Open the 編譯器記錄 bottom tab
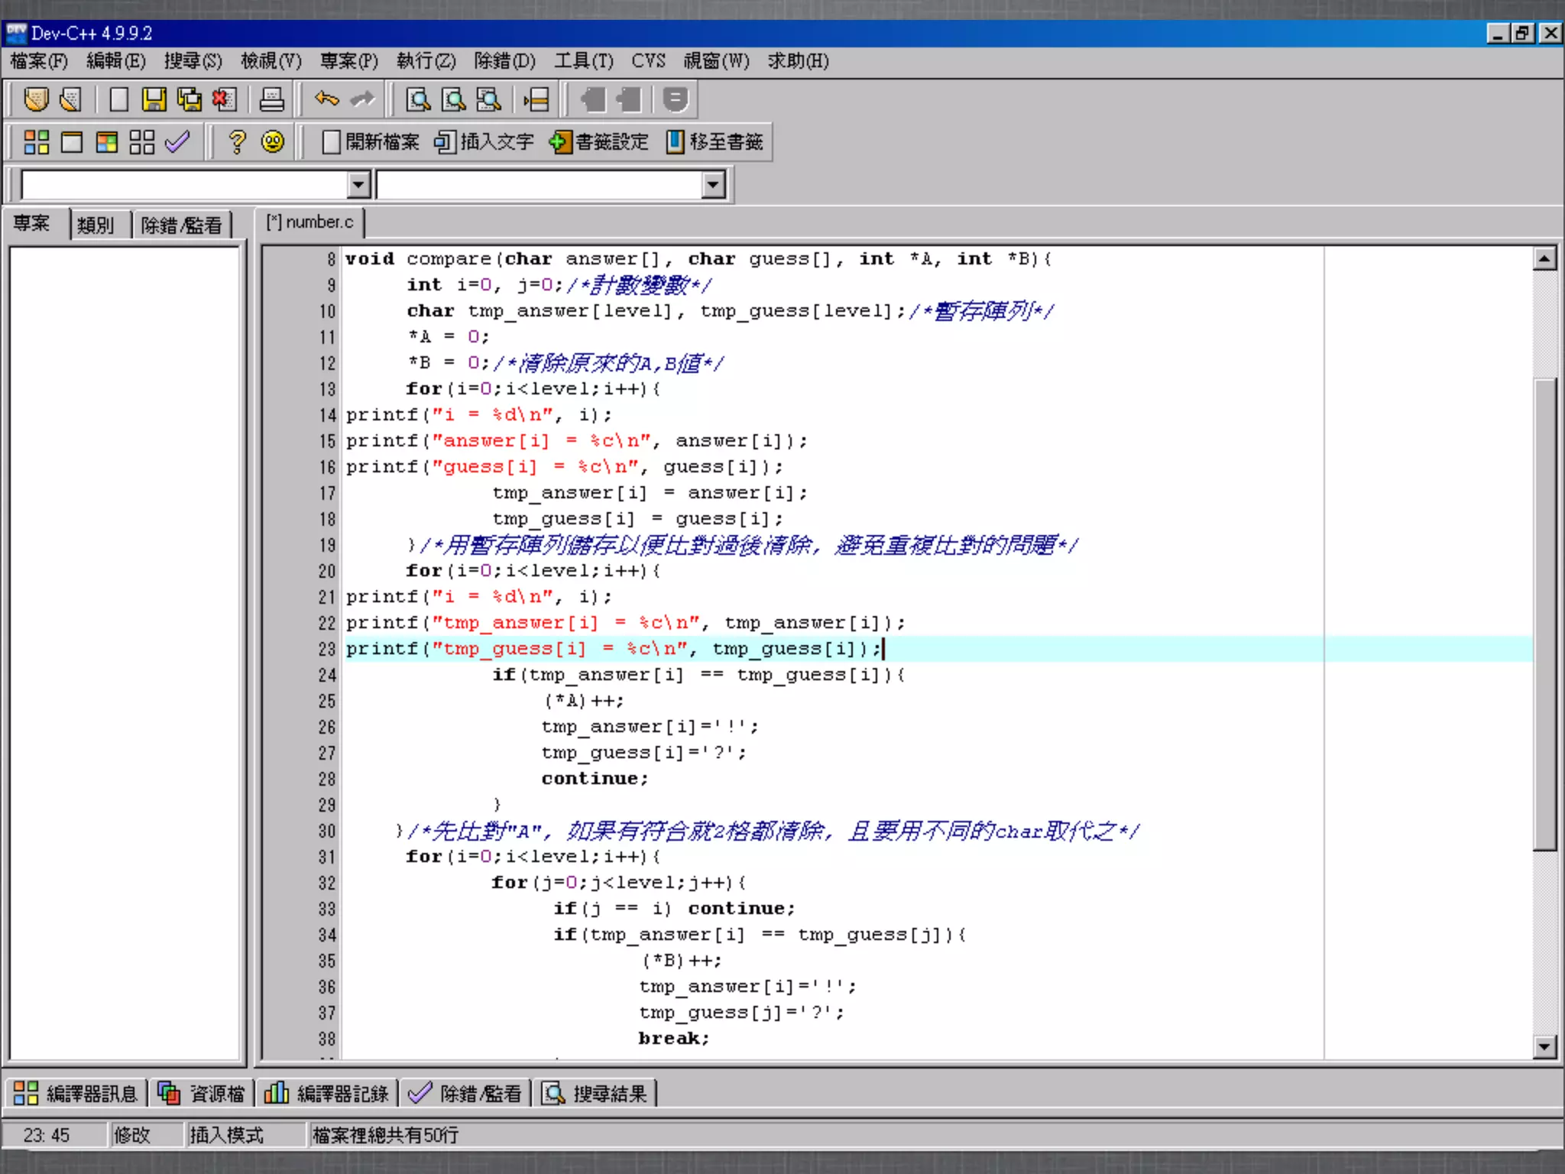The height and width of the screenshot is (1174, 1565). point(327,1094)
